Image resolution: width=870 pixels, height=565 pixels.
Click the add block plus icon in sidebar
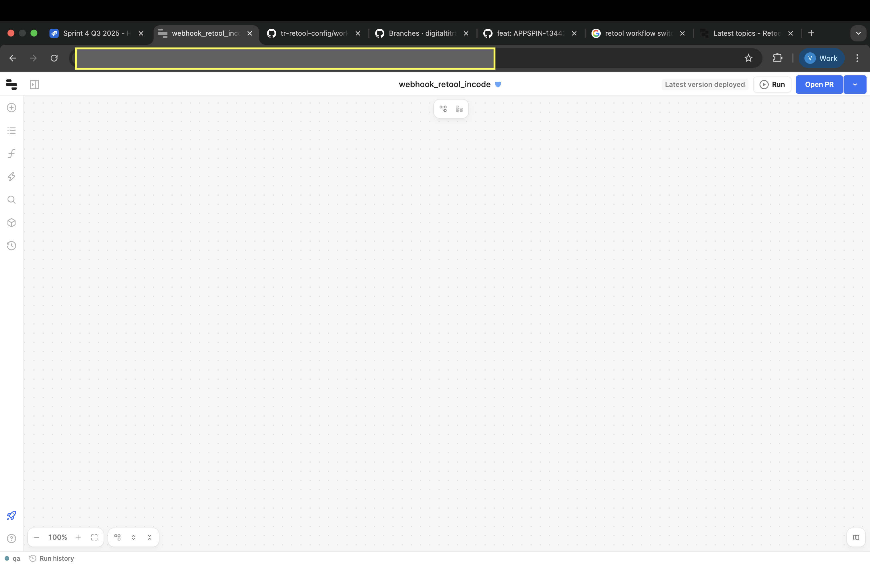11,107
